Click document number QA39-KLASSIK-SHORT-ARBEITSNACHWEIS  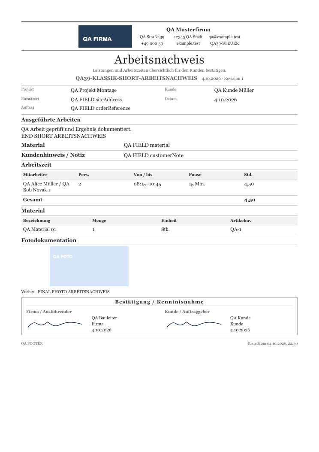136,78
